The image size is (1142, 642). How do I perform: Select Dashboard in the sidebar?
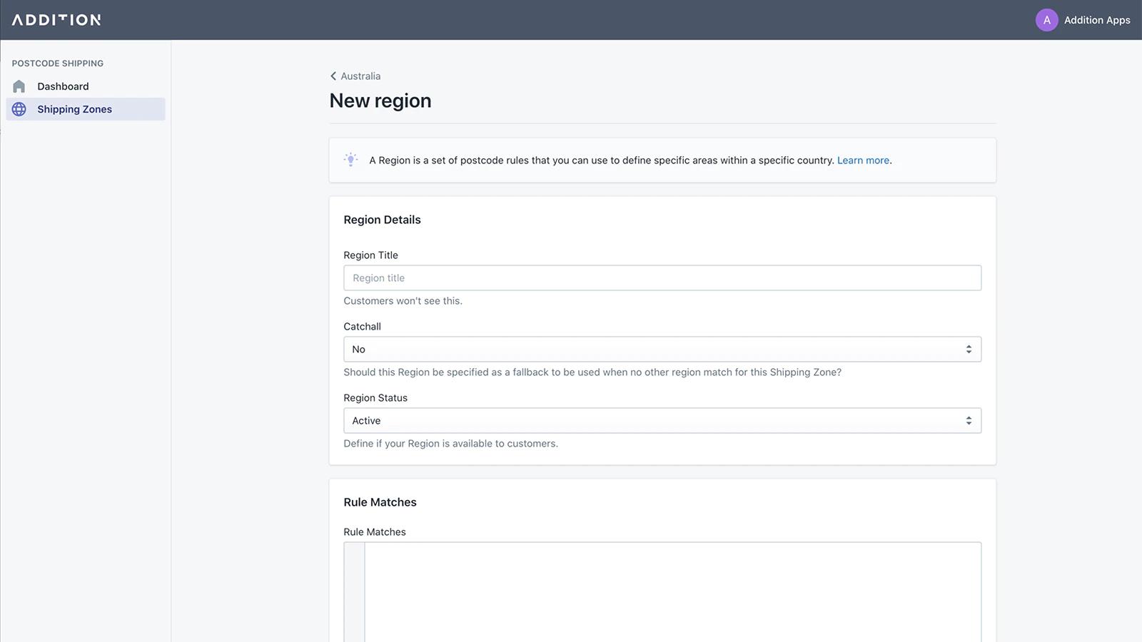pyautogui.click(x=63, y=86)
